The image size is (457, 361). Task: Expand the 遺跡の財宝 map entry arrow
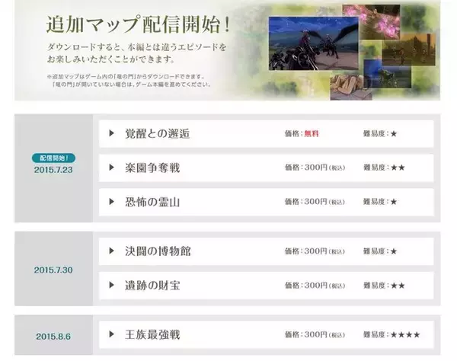click(x=111, y=285)
